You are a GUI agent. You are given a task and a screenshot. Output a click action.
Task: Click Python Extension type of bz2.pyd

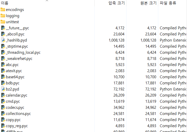[173, 89]
